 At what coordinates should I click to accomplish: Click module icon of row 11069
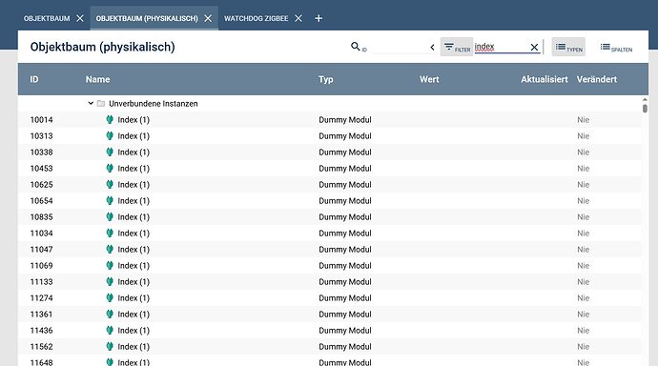[110, 266]
